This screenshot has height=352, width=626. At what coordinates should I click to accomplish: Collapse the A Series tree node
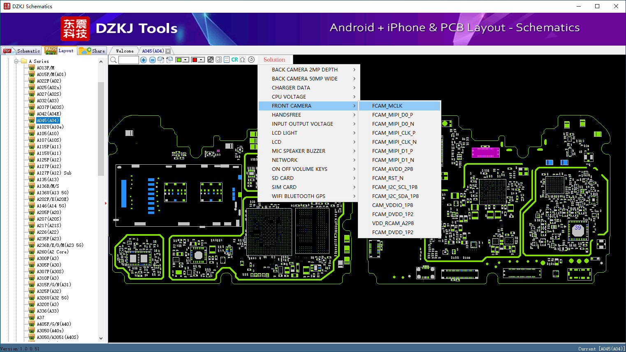(16, 61)
